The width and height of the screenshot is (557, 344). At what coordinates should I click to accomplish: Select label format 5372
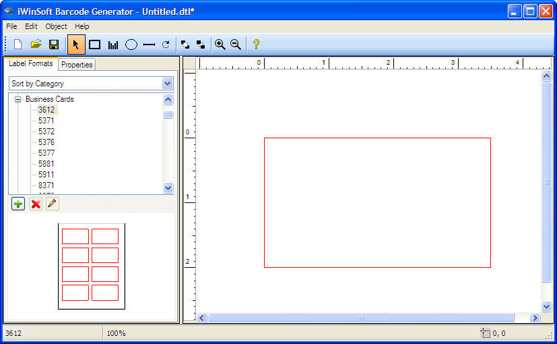(46, 132)
